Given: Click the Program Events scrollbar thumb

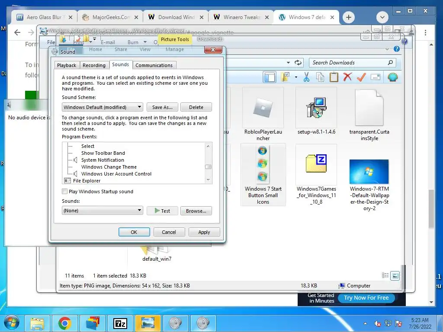Looking at the screenshot, I should point(208,167).
